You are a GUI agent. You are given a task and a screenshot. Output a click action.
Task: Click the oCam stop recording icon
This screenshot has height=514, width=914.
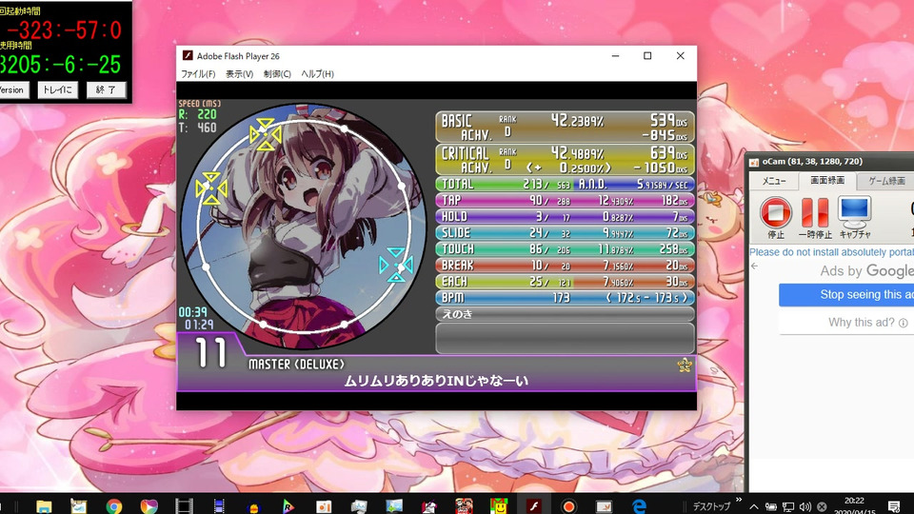(775, 212)
